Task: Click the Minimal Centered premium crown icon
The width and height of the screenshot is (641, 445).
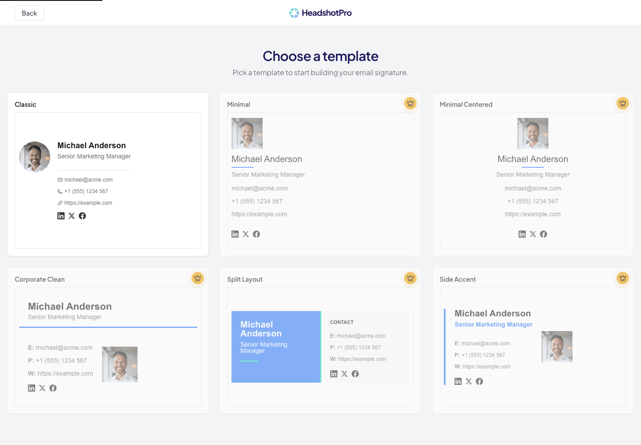Action: pos(623,103)
